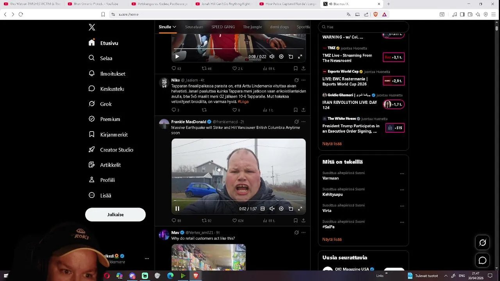Screen dimensions: 500x281
Task: Open account menu dots at sidebar bottom
Action: (147, 259)
